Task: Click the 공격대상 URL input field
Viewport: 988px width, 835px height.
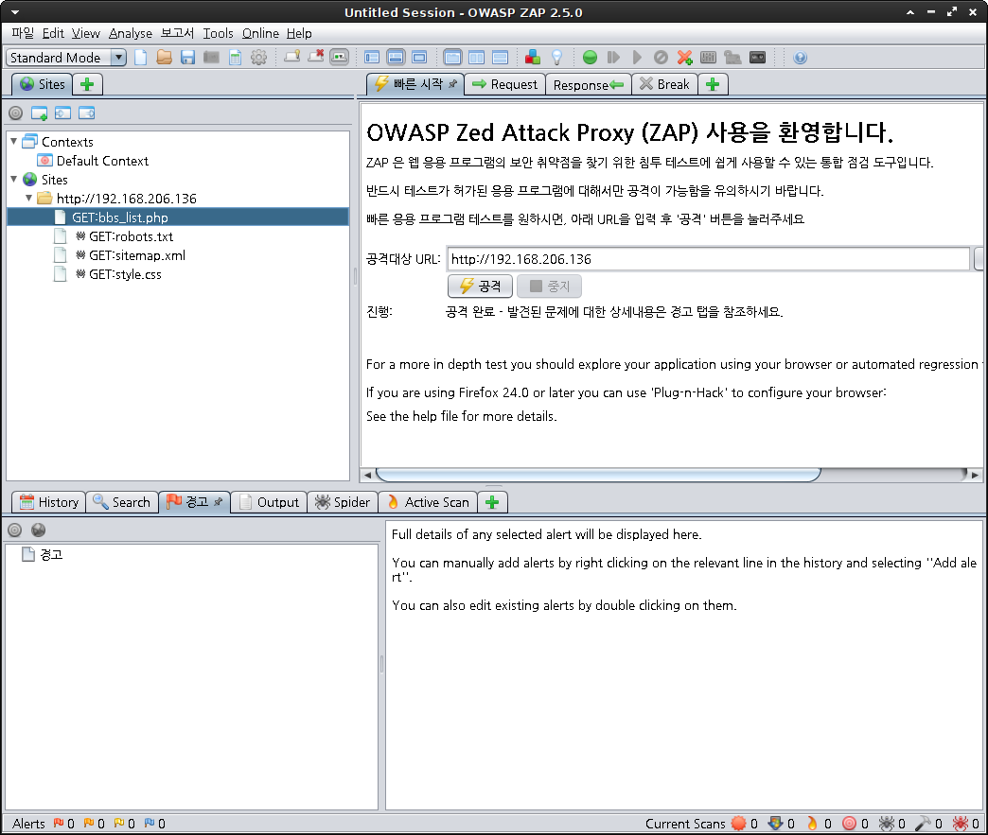Action: pos(708,259)
